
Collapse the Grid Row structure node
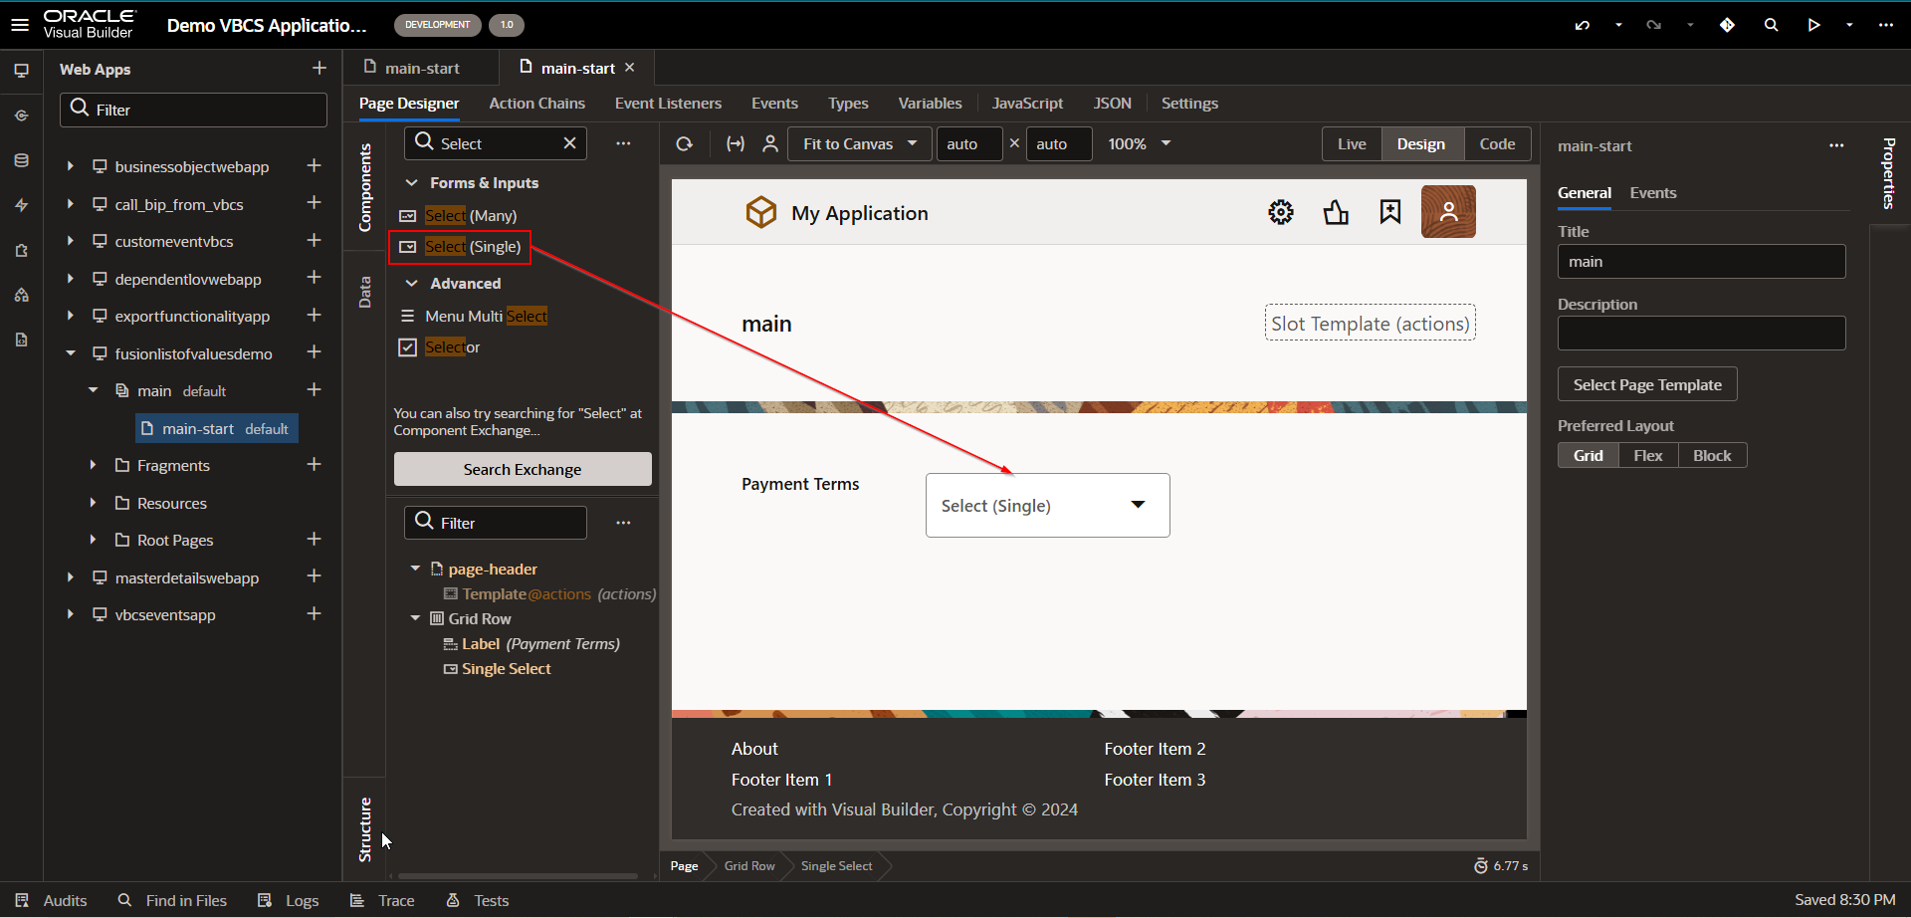[415, 618]
